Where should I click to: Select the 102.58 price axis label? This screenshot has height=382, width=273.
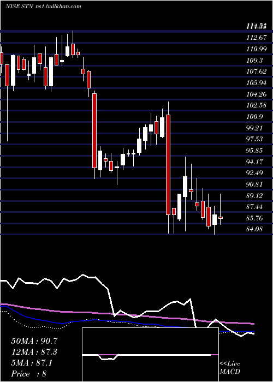(256, 105)
